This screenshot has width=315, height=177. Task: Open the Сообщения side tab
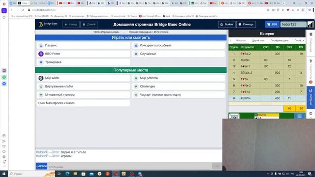pyautogui.click(x=311, y=43)
